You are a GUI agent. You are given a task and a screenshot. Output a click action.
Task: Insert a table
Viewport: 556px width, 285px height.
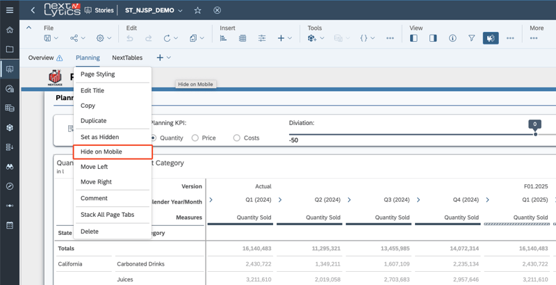click(x=243, y=38)
